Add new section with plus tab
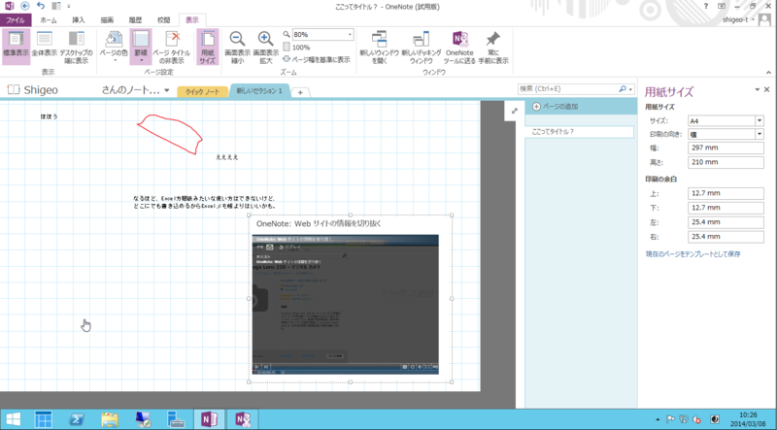The width and height of the screenshot is (777, 430). [x=300, y=92]
